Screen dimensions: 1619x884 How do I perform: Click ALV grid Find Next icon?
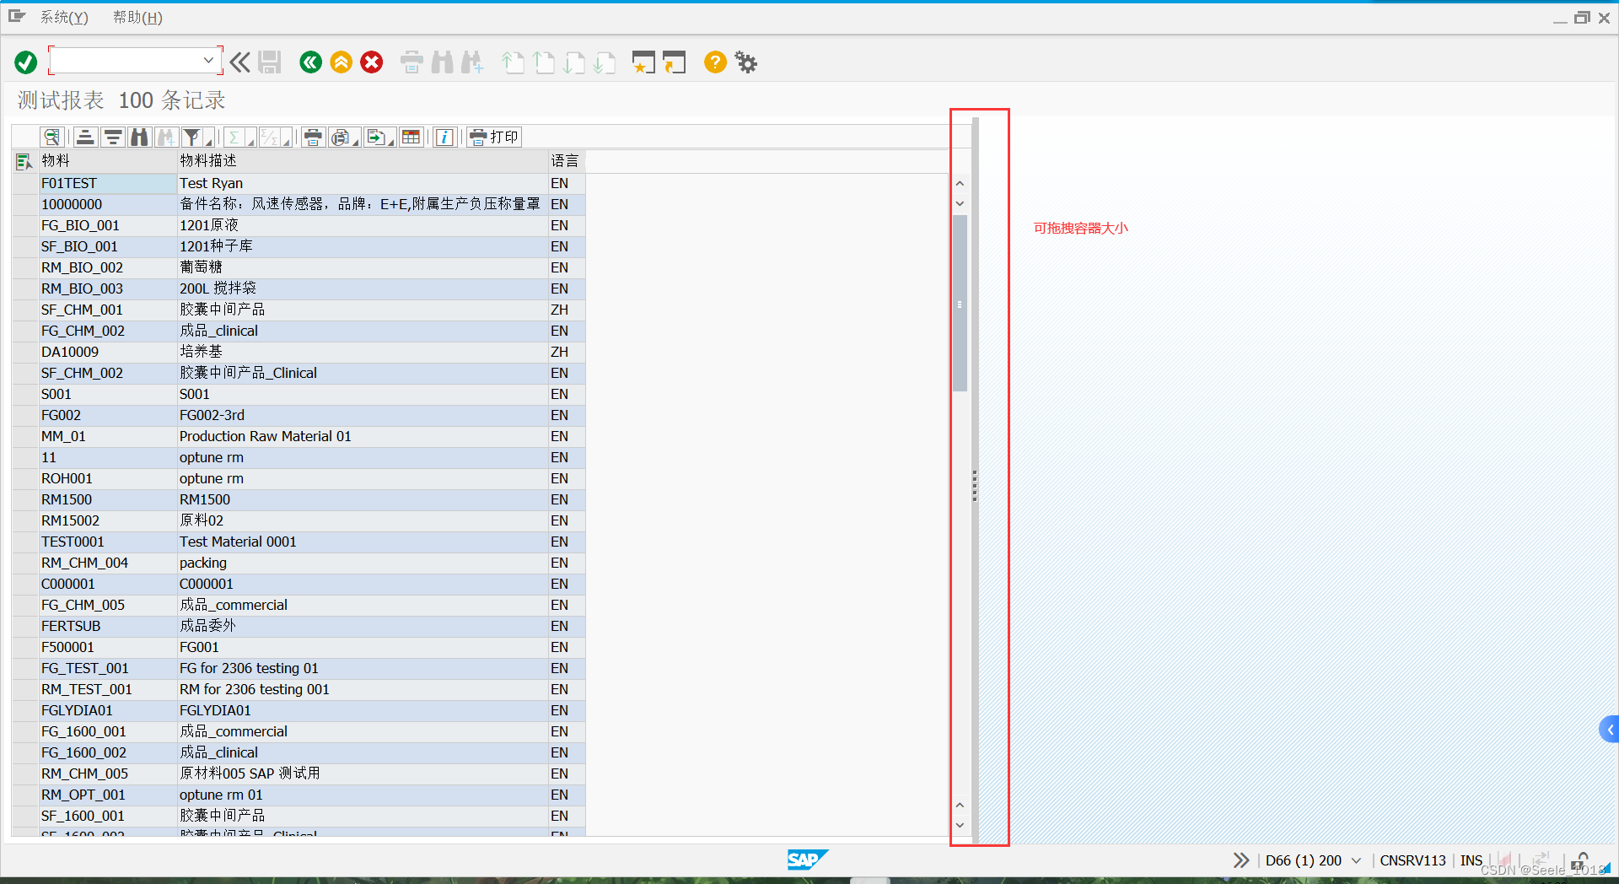(167, 137)
